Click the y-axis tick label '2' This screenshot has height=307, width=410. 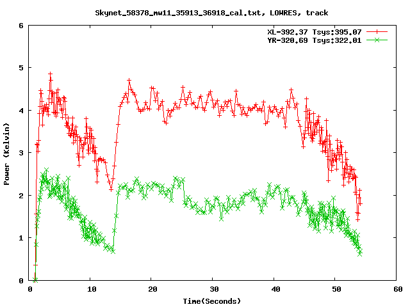pyautogui.click(x=21, y=196)
